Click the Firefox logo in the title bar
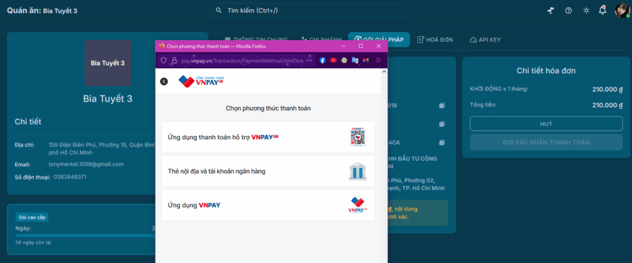Screen dimensions: 632x263 (x=162, y=46)
